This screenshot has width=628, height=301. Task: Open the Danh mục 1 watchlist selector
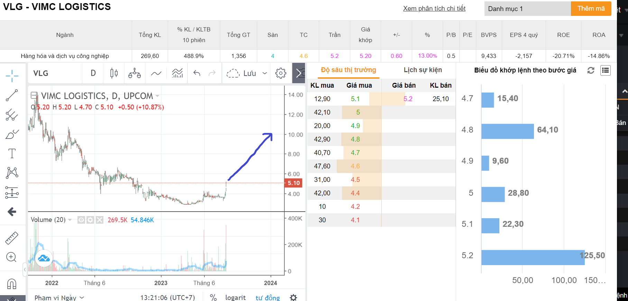(527, 9)
